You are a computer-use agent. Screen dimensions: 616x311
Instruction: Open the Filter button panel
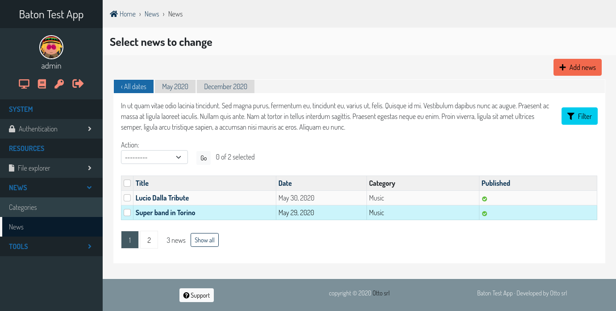tap(579, 116)
